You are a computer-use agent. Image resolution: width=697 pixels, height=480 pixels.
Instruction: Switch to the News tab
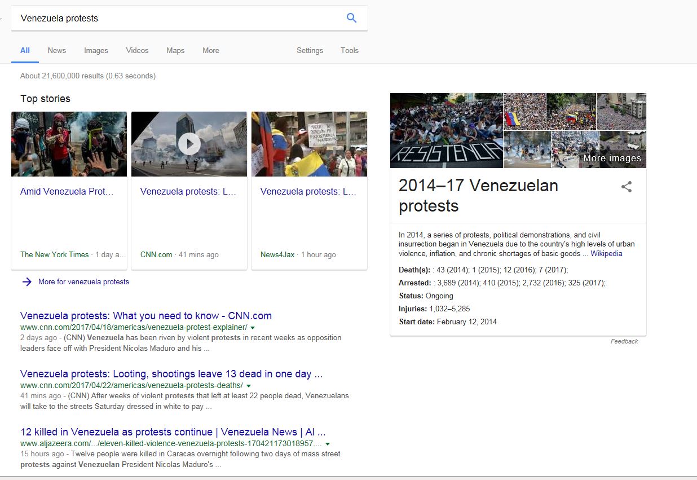[56, 50]
